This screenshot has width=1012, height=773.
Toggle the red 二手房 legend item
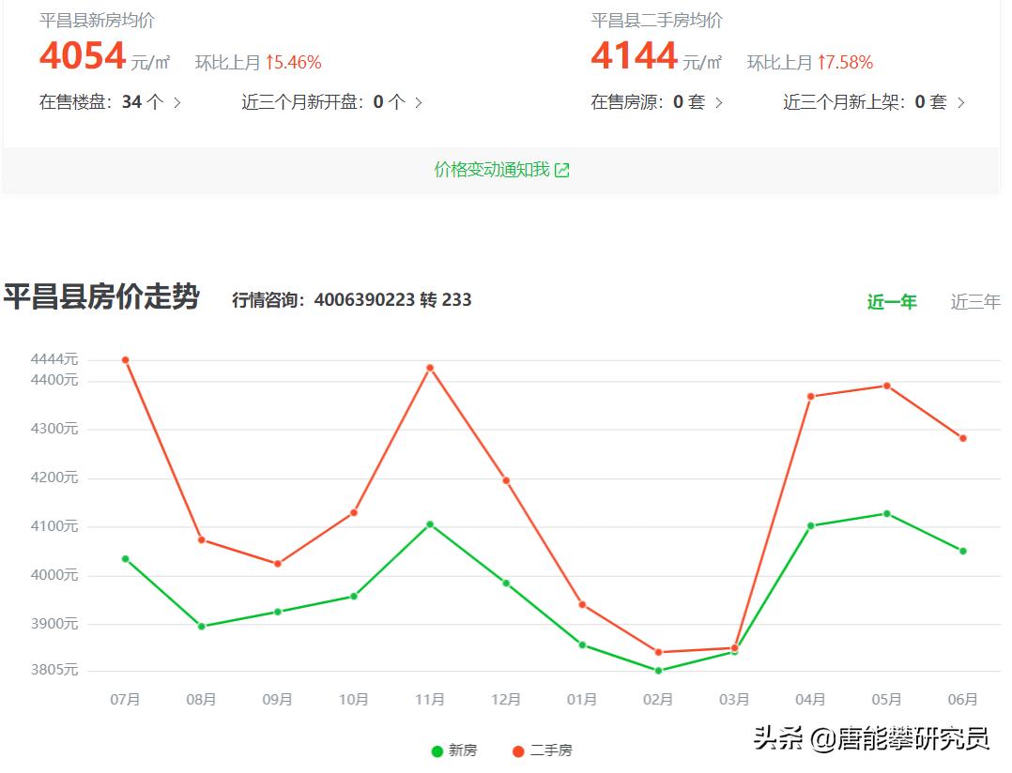pyautogui.click(x=543, y=750)
